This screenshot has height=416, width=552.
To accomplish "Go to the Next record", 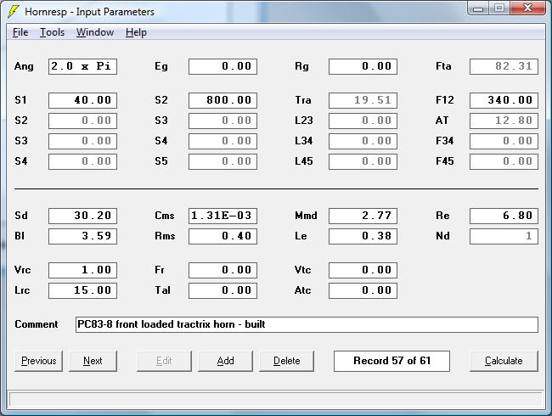I will [93, 361].
